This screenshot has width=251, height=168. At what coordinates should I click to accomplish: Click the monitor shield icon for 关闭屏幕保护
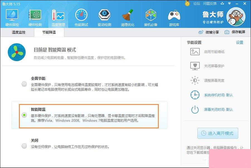195,66
